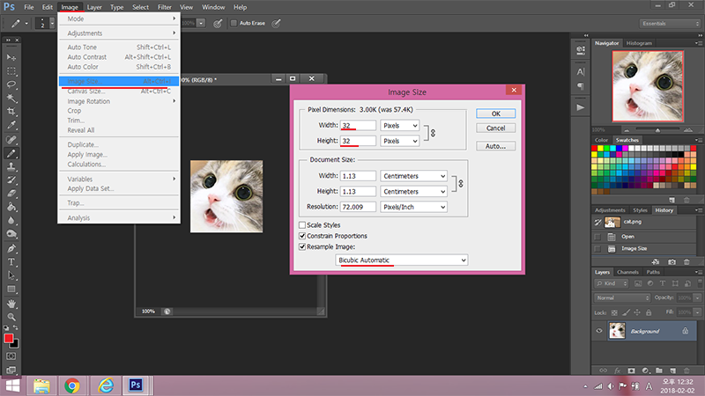Open the Layer menu
Screen dimensions: 705x396
click(94, 7)
